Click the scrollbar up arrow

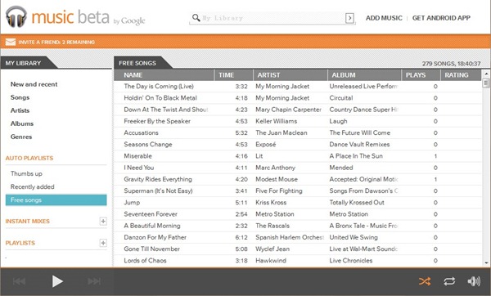tap(486, 74)
